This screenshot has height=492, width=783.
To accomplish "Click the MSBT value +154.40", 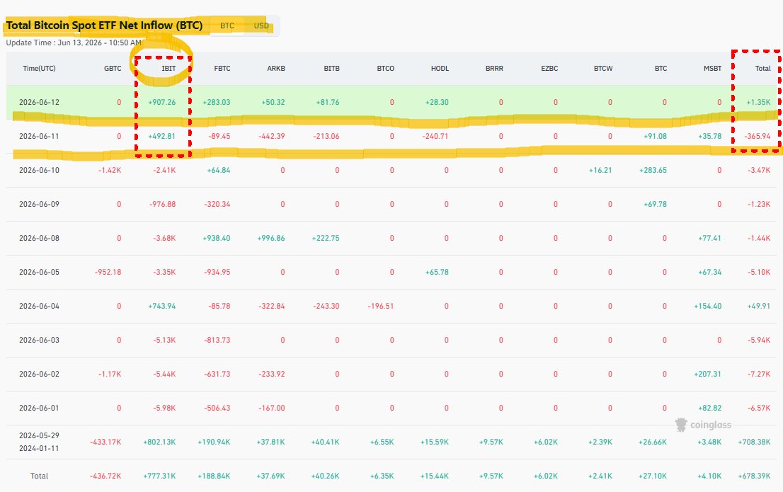I will click(707, 307).
